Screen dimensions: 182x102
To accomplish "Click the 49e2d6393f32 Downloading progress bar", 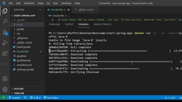I will (131, 69).
